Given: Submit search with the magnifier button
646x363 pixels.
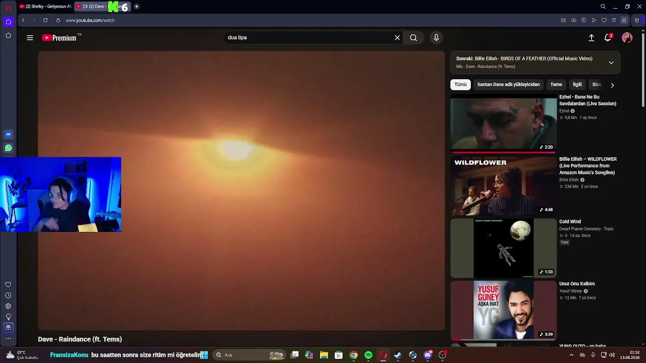Looking at the screenshot, I should (x=413, y=38).
